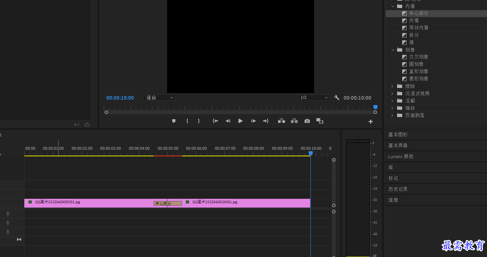Click the gray 00:00:10:00 duration readout
Image resolution: width=487 pixels, height=257 pixels.
[x=357, y=98]
